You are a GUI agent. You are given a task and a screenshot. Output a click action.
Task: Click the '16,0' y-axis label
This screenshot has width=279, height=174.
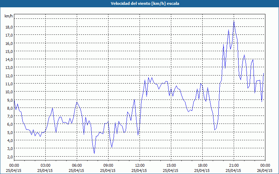click(9, 43)
